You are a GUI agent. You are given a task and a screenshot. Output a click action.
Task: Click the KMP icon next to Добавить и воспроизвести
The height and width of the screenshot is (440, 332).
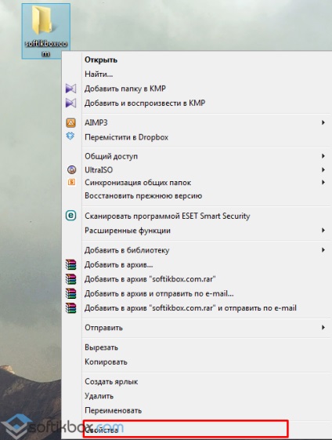tap(71, 104)
